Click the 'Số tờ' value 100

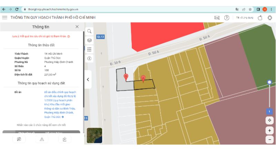47,70
